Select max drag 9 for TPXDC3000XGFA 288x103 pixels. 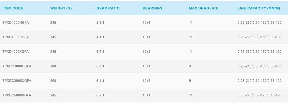coord(190,81)
